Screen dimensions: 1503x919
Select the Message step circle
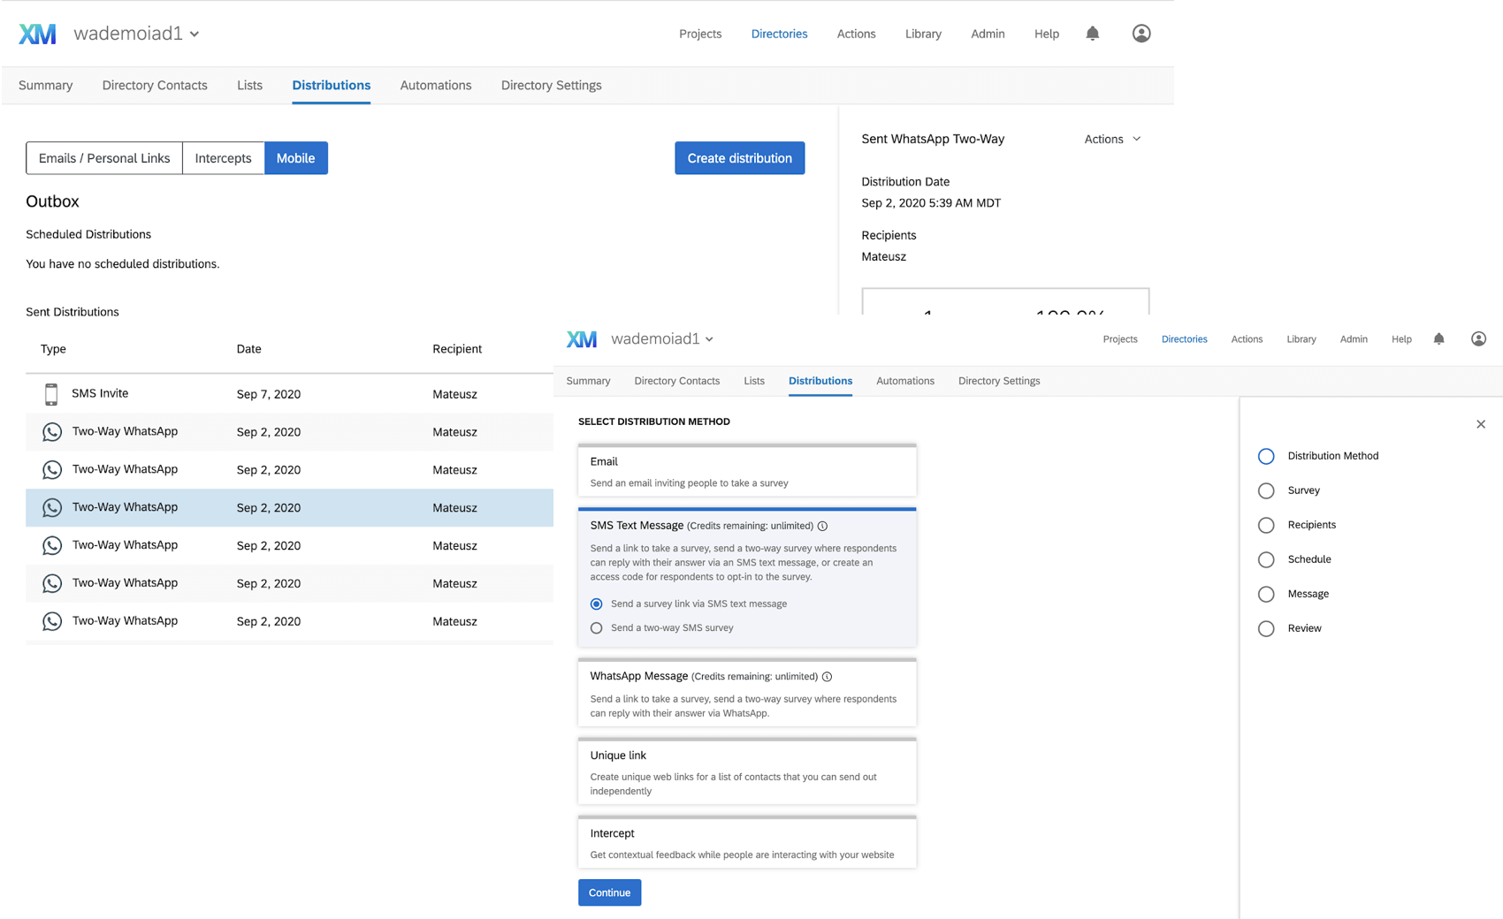[1266, 594]
